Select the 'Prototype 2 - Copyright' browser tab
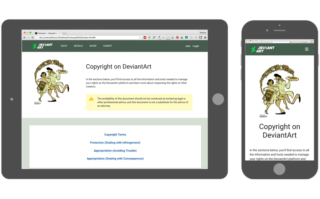Image resolution: width=320 pixels, height=199 pixels. tap(47, 33)
